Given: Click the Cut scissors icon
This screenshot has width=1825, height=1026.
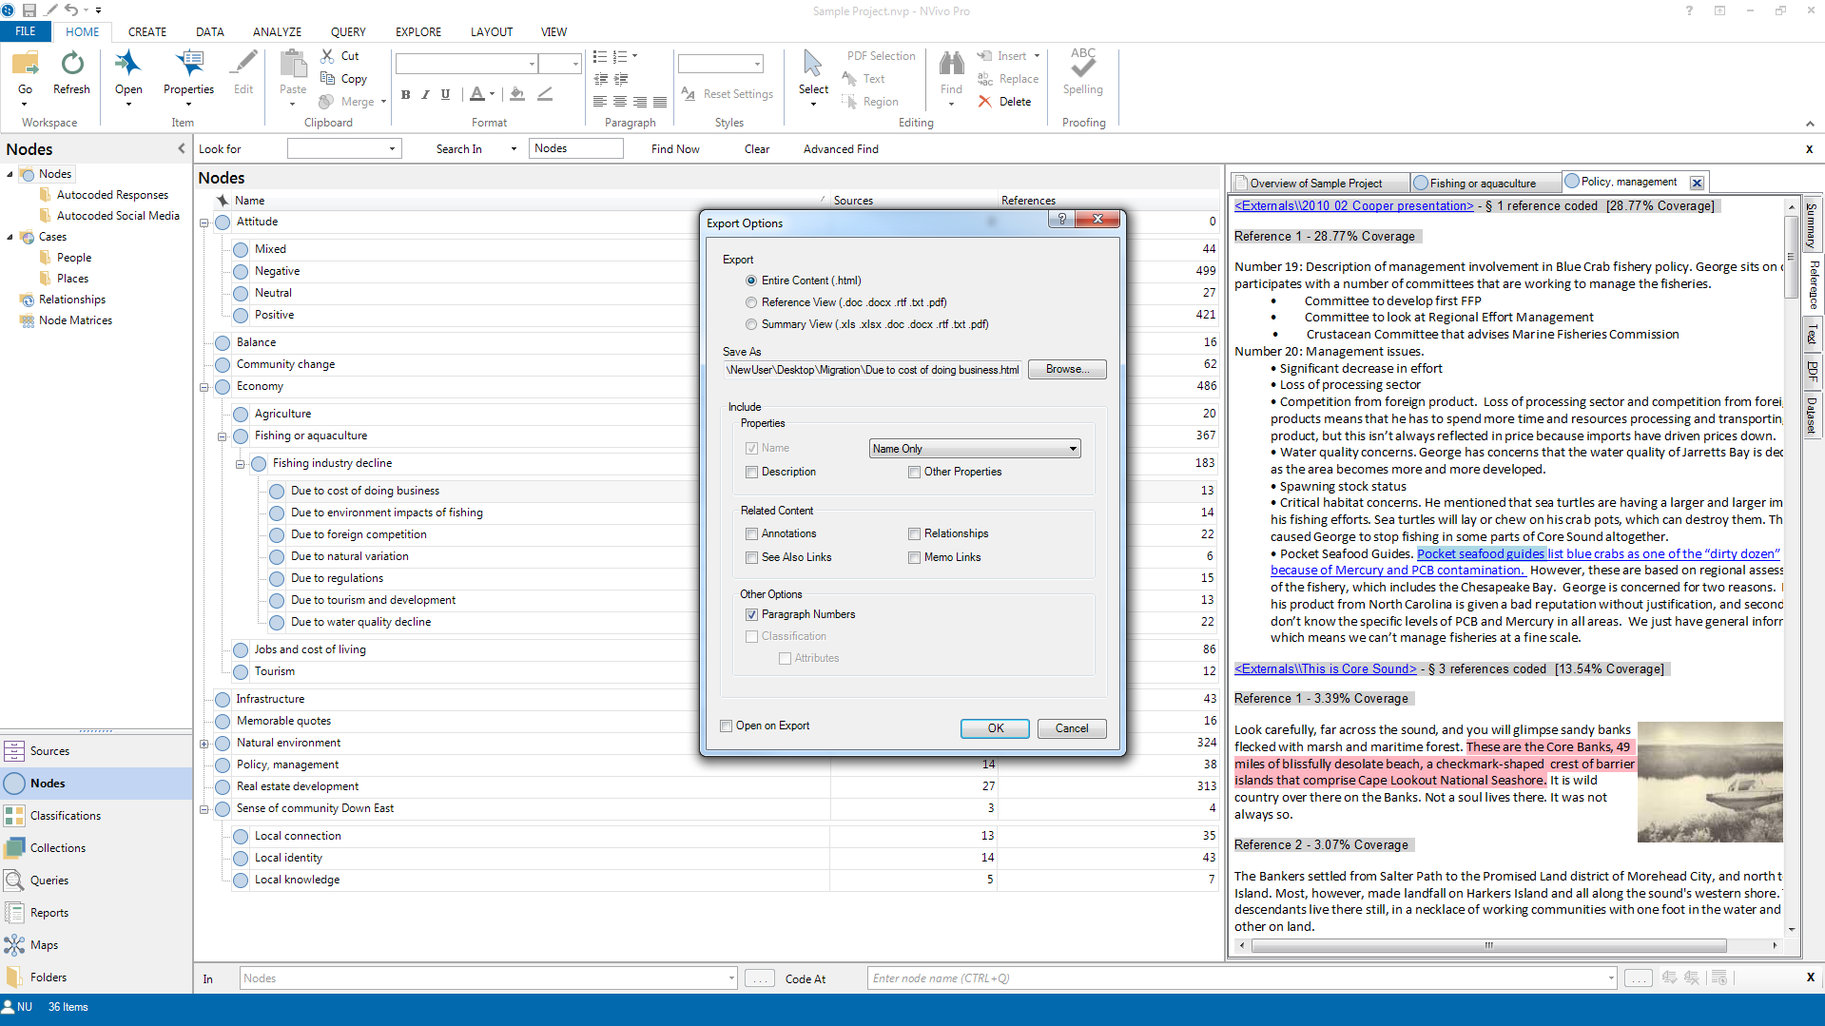Looking at the screenshot, I should coord(328,56).
